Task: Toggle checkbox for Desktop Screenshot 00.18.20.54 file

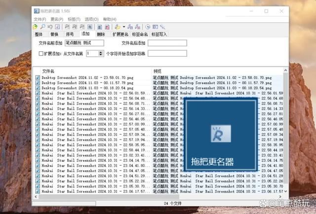Action: [x=38, y=88]
